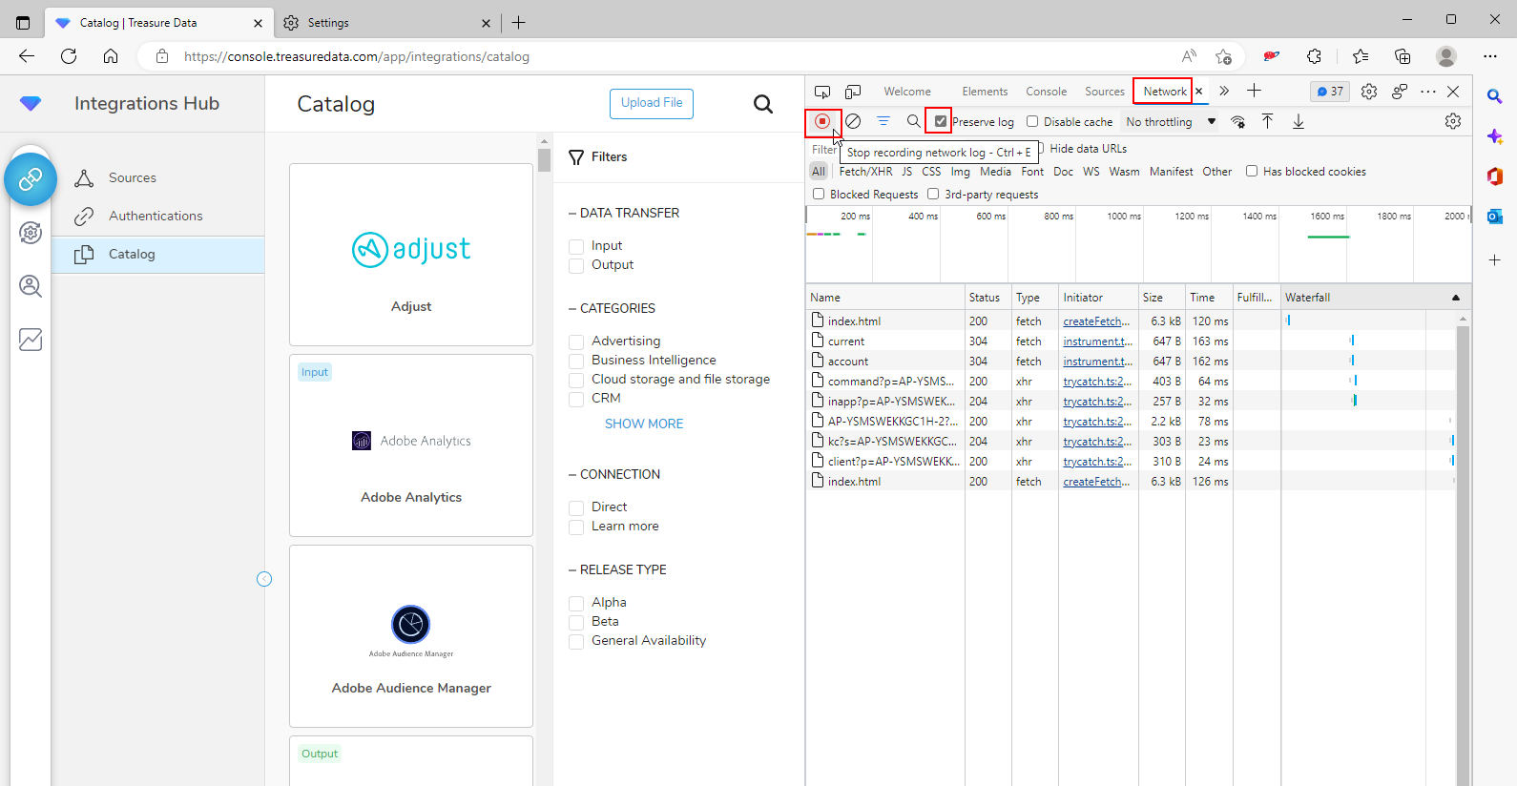Collapse the DATA TRANSFER filter section
The image size is (1517, 786).
624,213
